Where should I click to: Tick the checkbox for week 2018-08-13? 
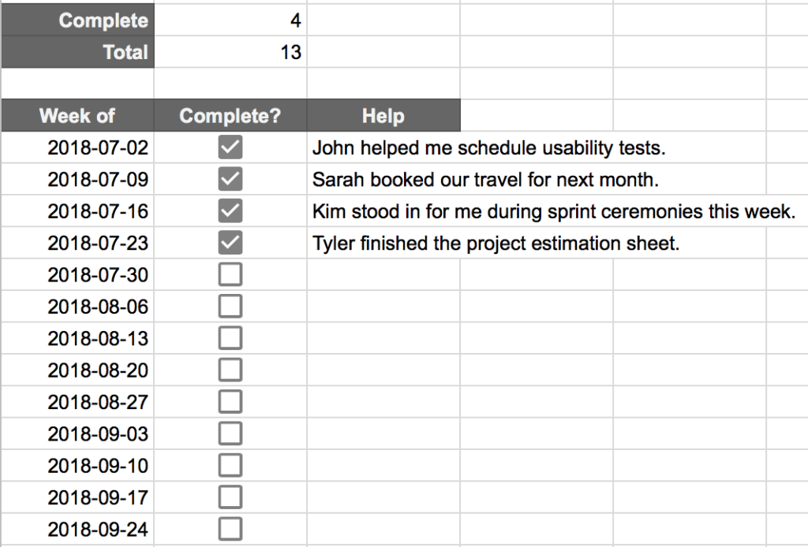pyautogui.click(x=230, y=339)
